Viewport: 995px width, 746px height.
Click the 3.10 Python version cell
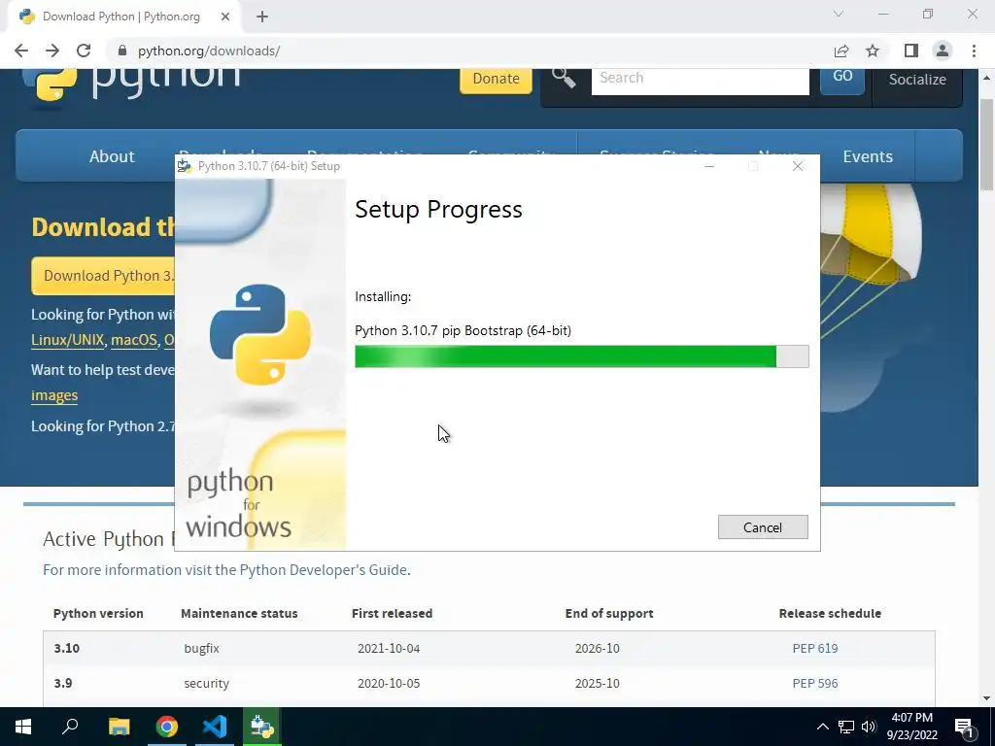(67, 648)
